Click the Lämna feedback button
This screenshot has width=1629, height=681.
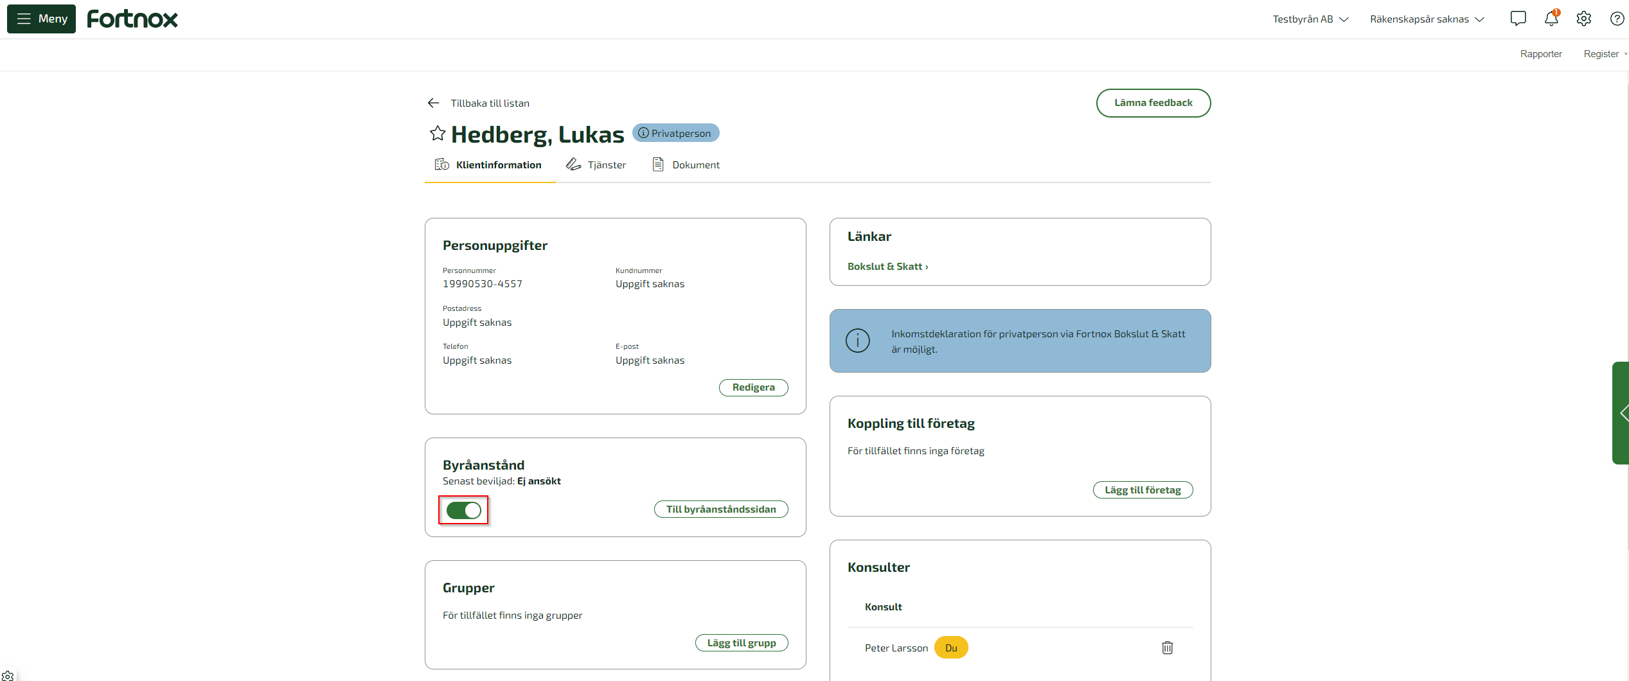tap(1153, 103)
